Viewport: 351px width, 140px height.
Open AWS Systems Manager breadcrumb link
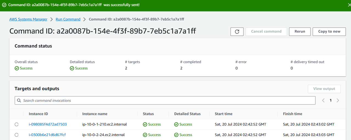pyautogui.click(x=28, y=19)
